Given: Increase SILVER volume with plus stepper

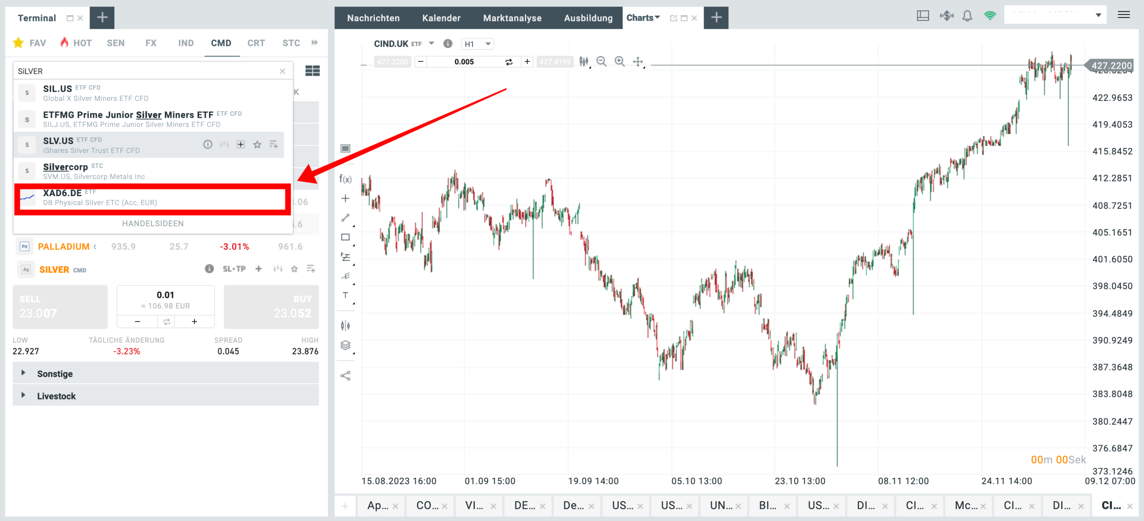Looking at the screenshot, I should (x=194, y=321).
